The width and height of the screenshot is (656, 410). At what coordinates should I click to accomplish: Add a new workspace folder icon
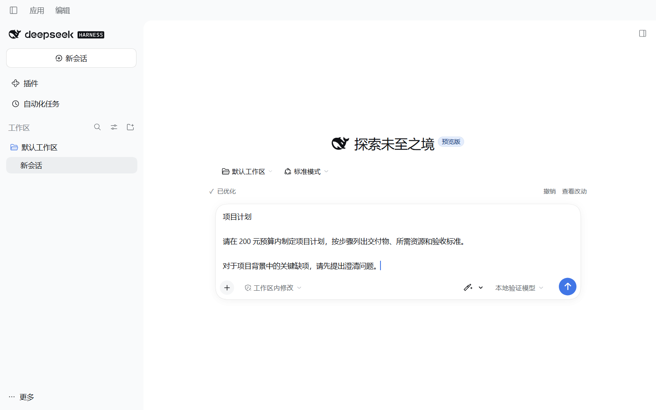click(x=130, y=127)
